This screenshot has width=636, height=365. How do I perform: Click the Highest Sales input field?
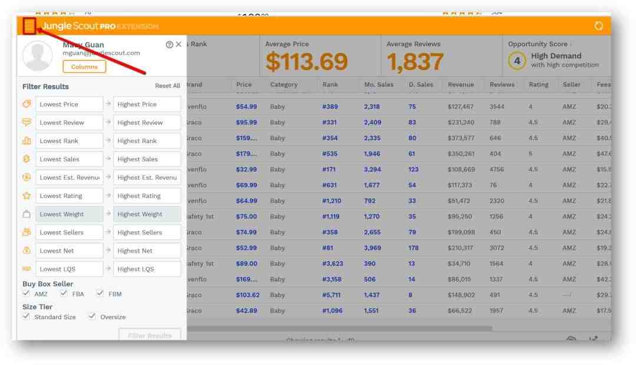click(x=147, y=159)
